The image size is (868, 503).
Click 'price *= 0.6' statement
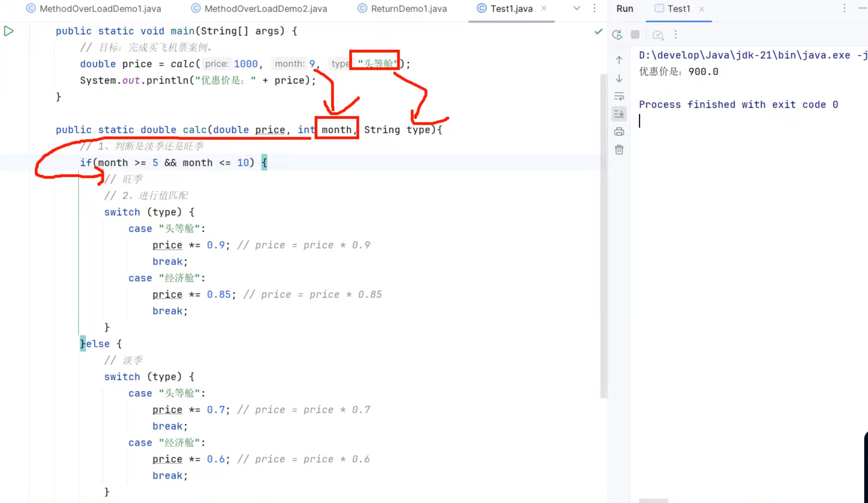tap(191, 459)
